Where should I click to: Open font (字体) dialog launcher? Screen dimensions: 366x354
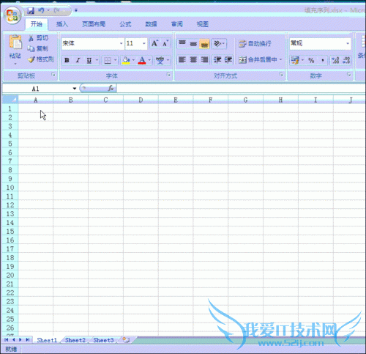click(x=168, y=75)
